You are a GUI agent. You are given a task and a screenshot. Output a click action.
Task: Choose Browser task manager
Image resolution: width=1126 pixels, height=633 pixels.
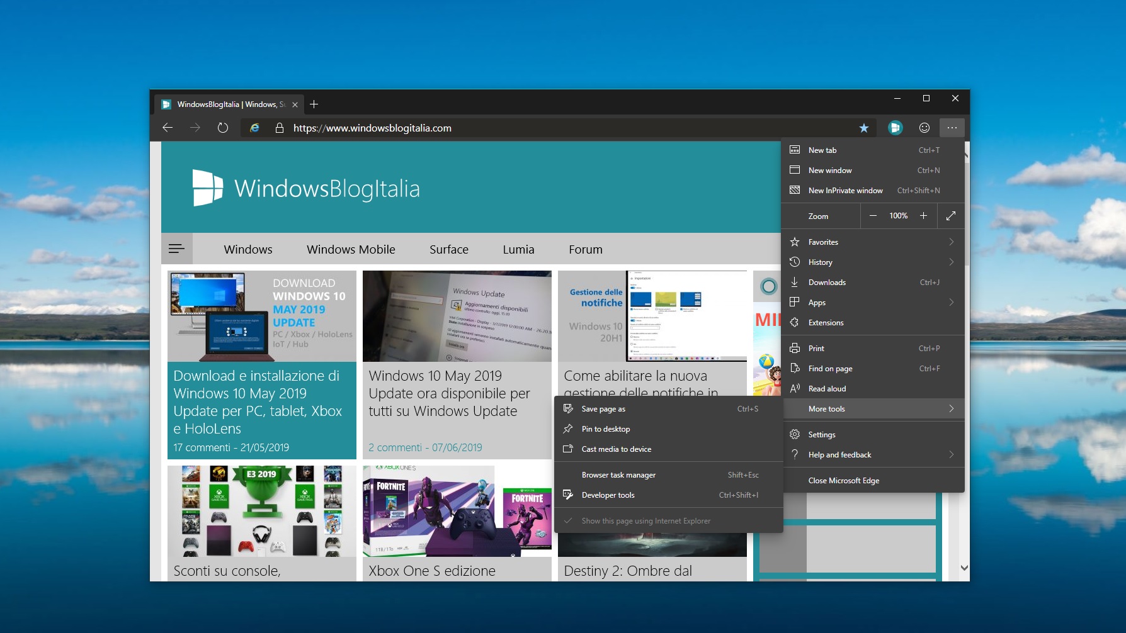(669, 474)
